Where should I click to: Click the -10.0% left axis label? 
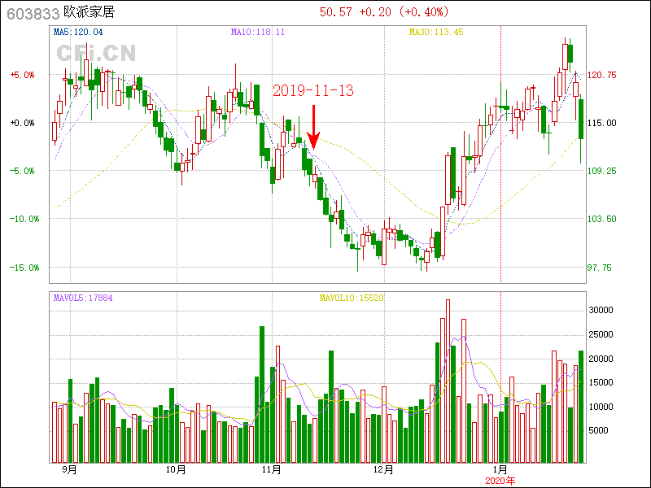(24, 219)
